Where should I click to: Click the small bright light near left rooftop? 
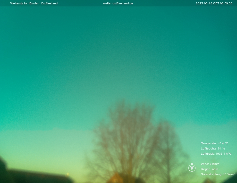coord(68,174)
